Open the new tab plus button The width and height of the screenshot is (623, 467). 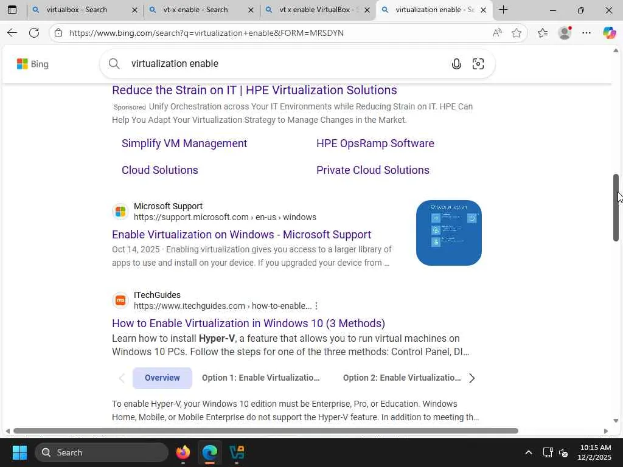(503, 10)
